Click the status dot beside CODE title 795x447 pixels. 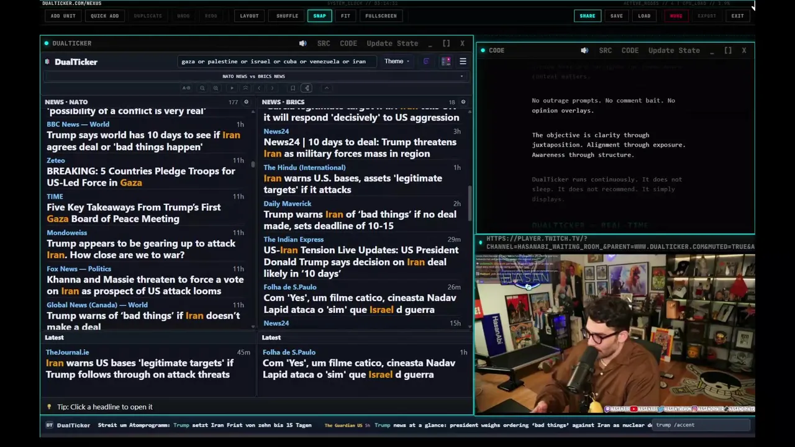point(483,50)
